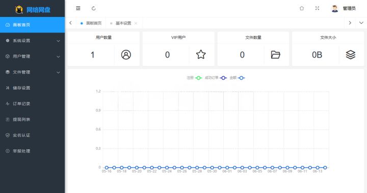The image size is (367, 193).
Task: Toggle the 成功订单 legend series
Action: (x=216, y=78)
